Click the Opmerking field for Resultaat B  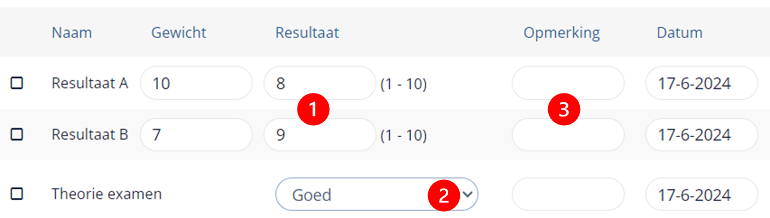568,134
